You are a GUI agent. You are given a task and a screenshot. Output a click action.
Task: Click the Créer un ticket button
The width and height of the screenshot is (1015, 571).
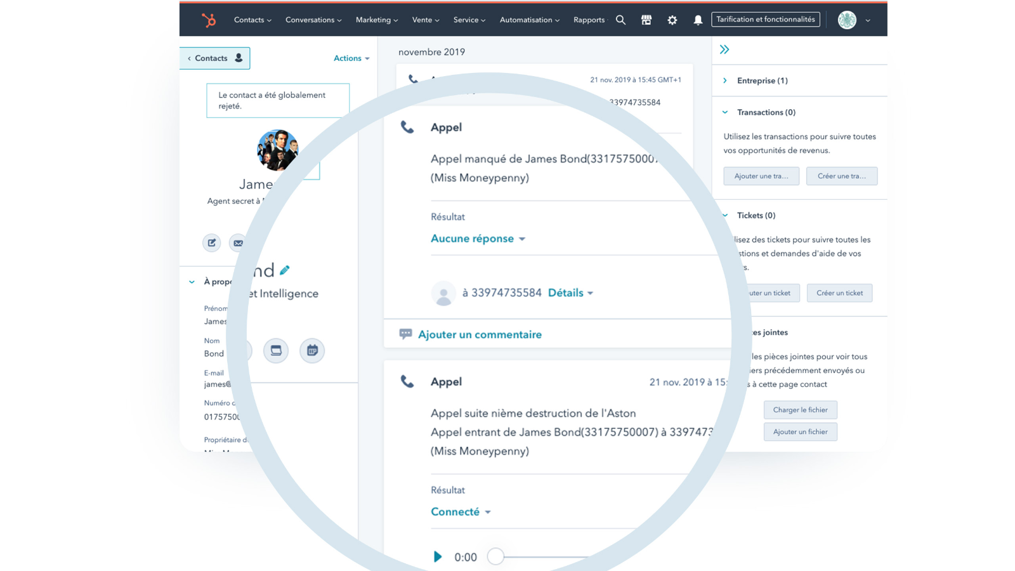[839, 293]
